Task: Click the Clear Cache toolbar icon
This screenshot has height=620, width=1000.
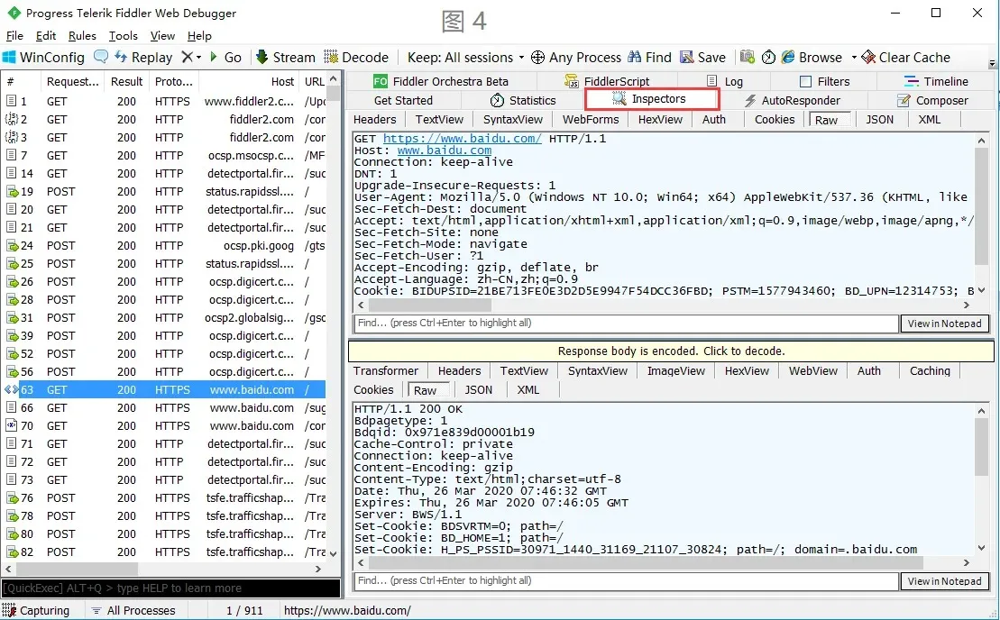Action: (x=868, y=57)
